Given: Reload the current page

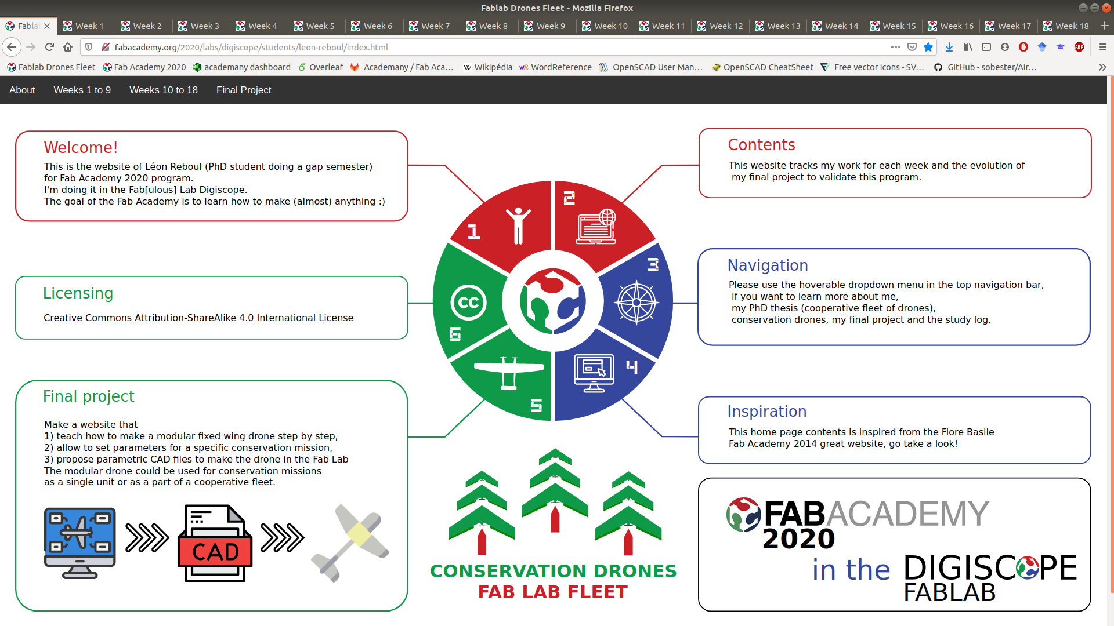Looking at the screenshot, I should [49, 47].
